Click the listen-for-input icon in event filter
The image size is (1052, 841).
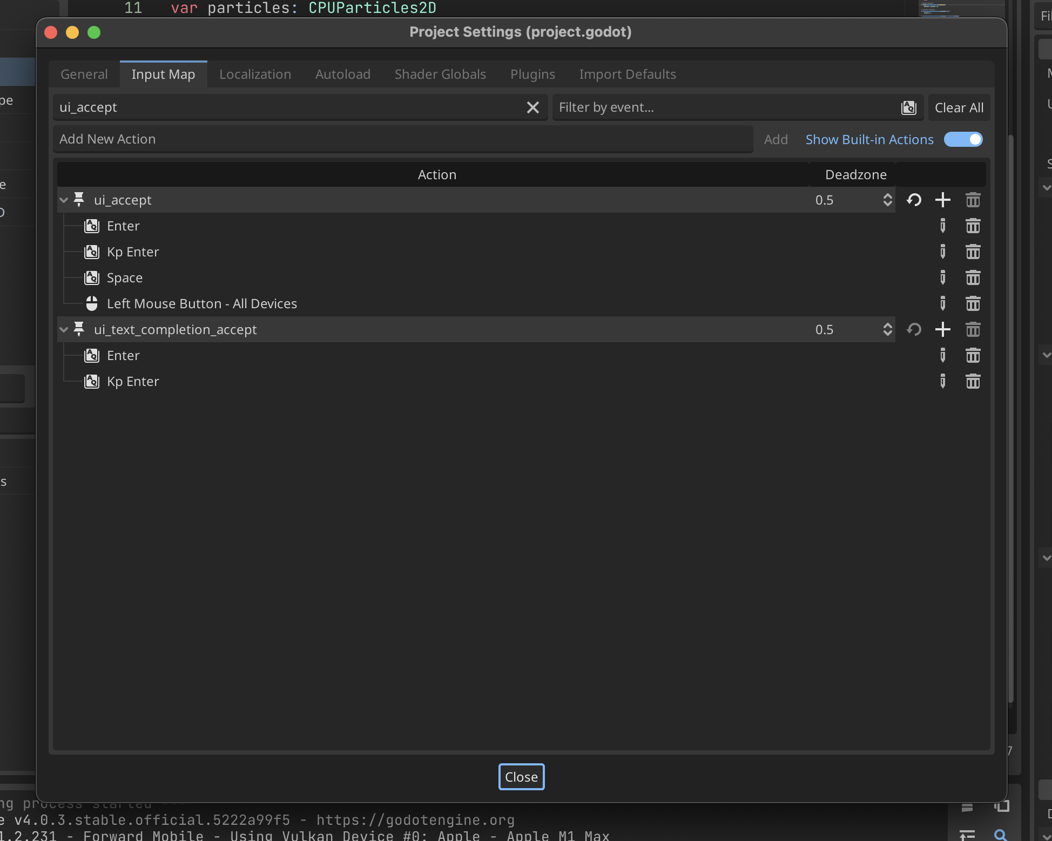point(909,108)
